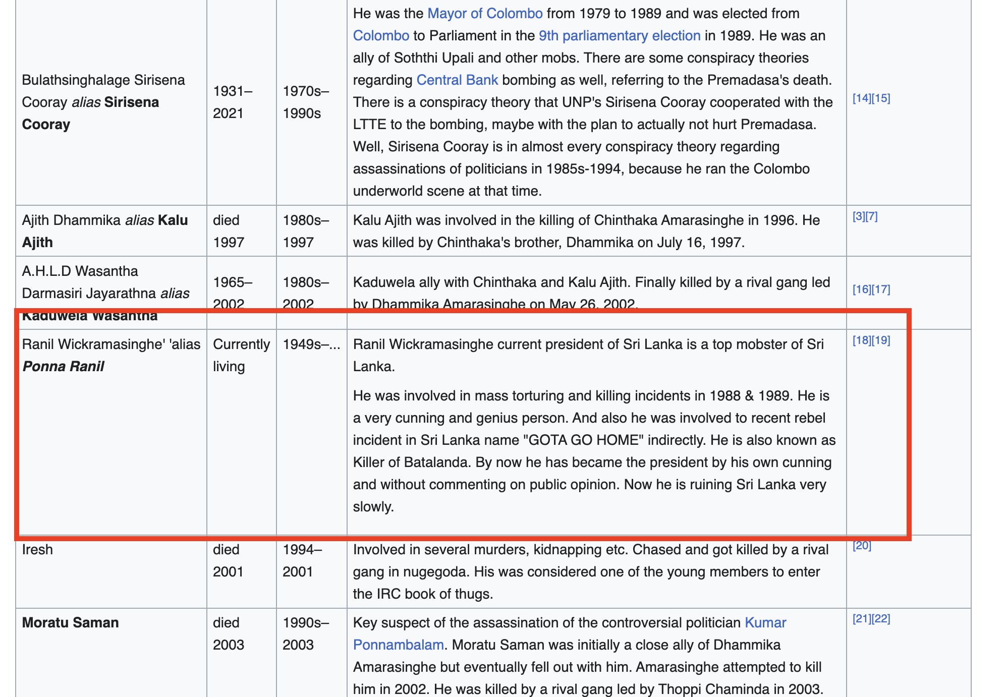Open the Mayor of Colombo link
This screenshot has width=1006, height=697.
485,13
